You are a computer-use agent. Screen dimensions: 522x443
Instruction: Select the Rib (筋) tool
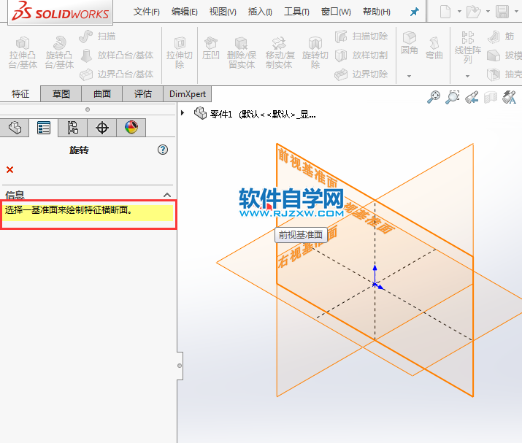tap(501, 36)
